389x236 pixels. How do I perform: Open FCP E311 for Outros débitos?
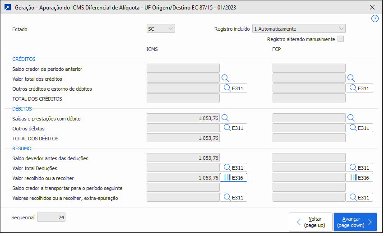tap(360, 128)
